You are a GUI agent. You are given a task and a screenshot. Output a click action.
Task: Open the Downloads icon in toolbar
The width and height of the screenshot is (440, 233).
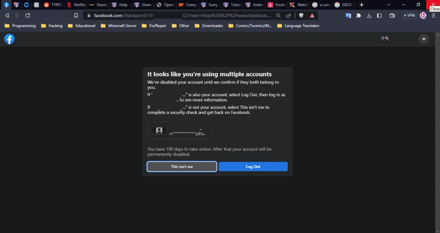369,15
